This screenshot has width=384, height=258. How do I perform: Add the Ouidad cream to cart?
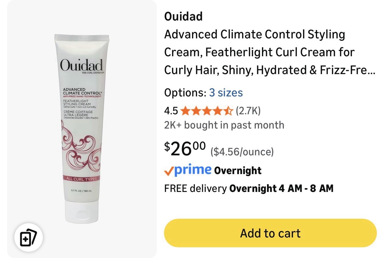270,233
